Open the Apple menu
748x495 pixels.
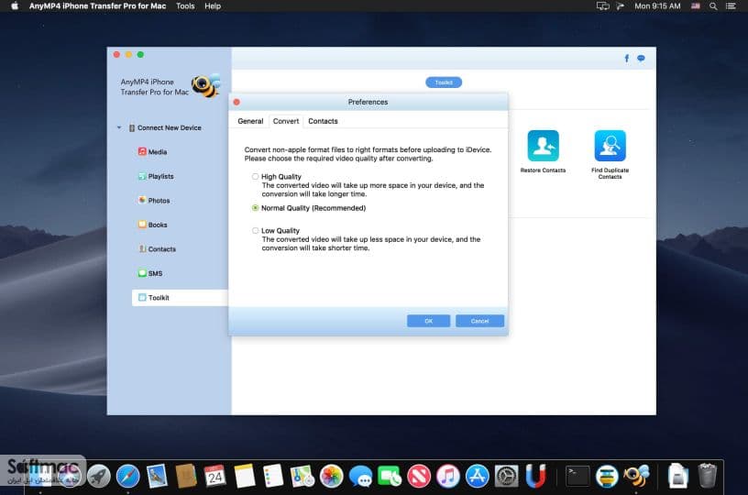[x=15, y=6]
